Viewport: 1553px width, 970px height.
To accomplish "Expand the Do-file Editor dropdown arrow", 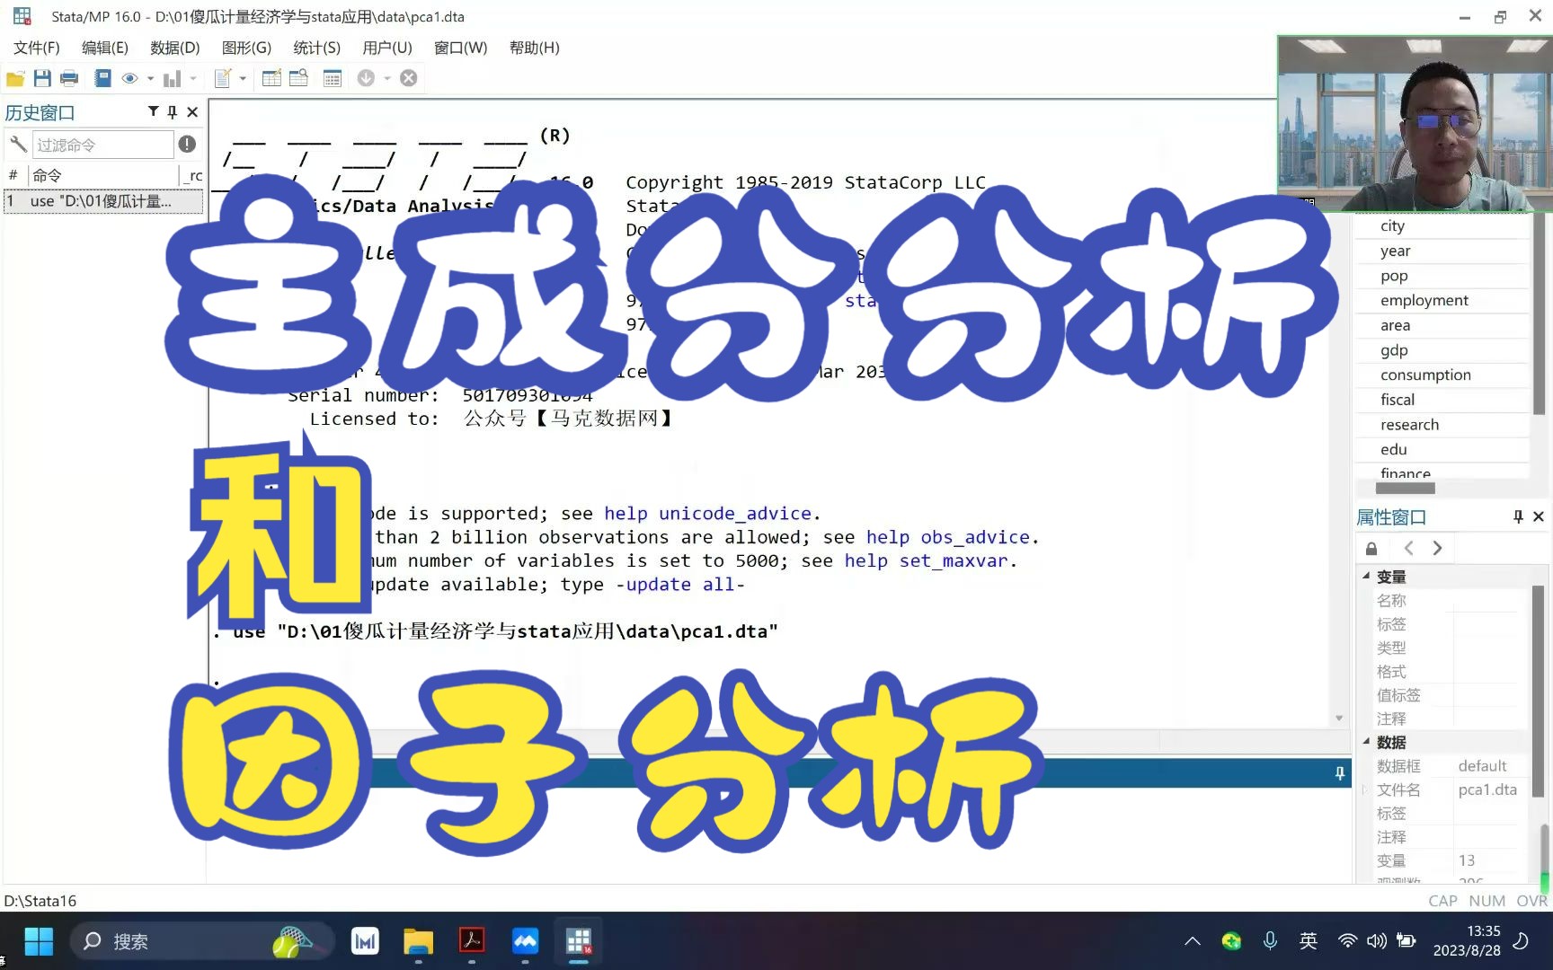I will coord(243,78).
